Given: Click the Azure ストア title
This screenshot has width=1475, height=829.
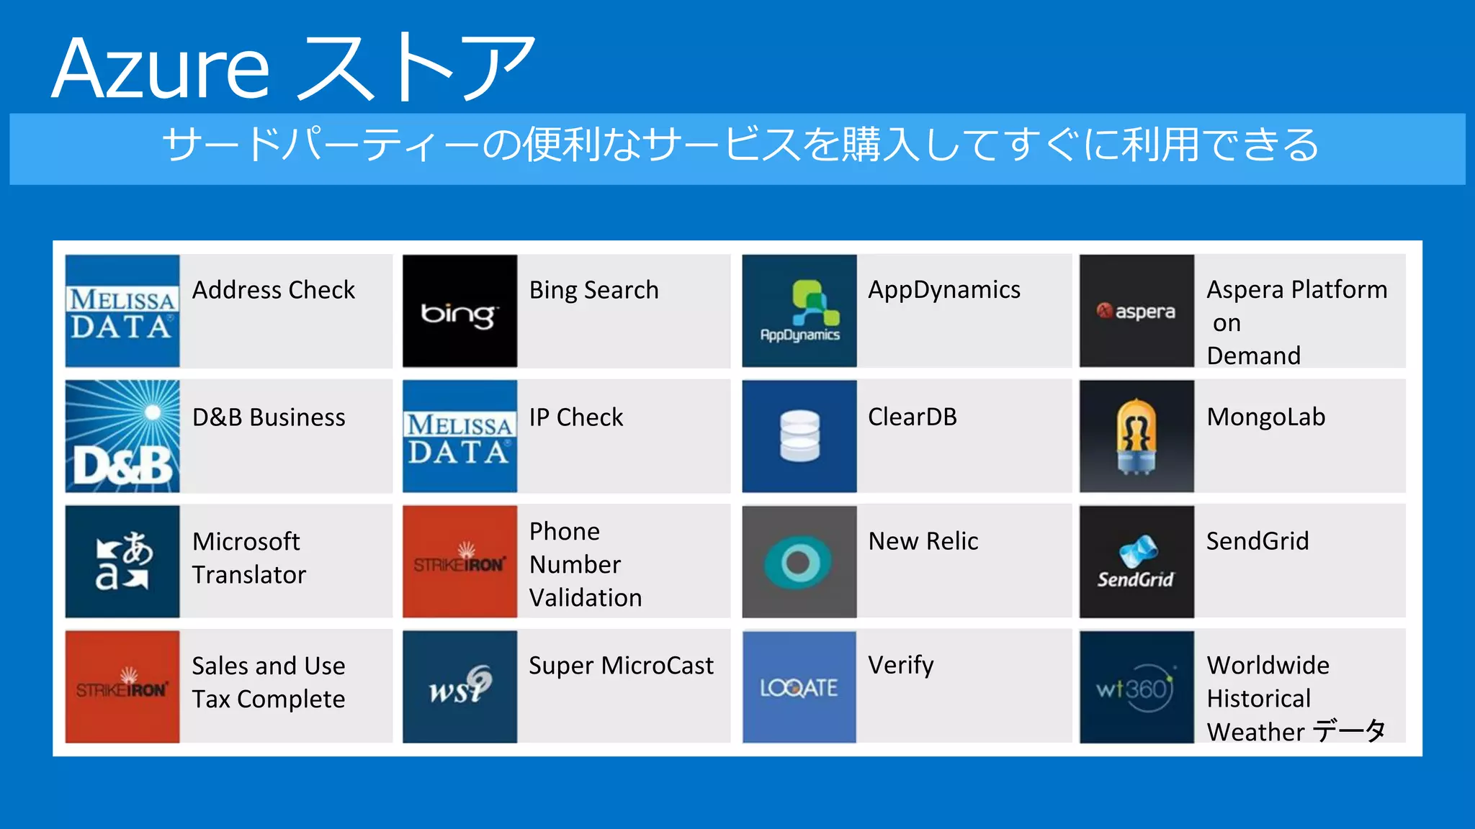Looking at the screenshot, I should [x=295, y=67].
